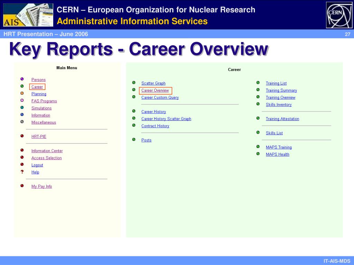
Task: Click the AIS logo image in header
Action: 28,15
